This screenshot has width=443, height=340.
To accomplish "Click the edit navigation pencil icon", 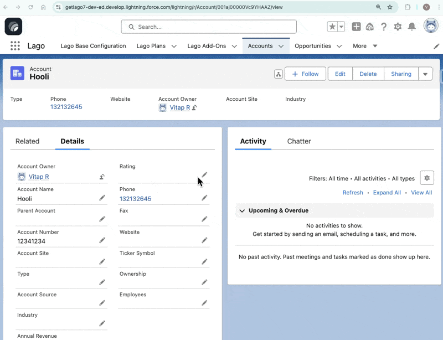I will (436, 47).
